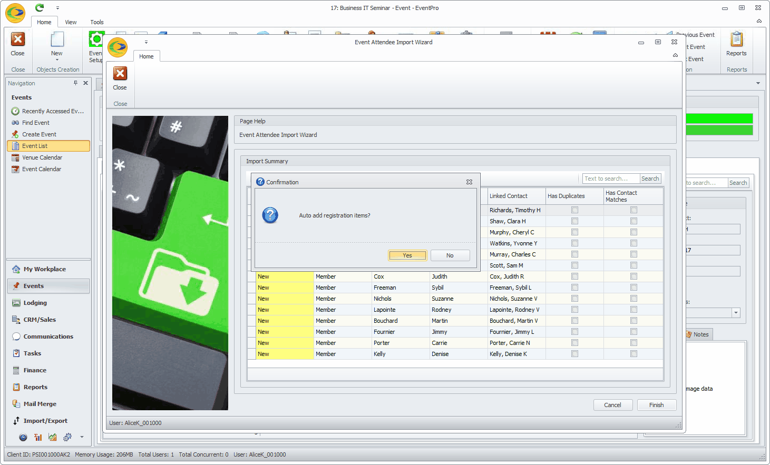Click the Finish button in wizard
Viewport: 770px width, 465px height.
tap(656, 405)
